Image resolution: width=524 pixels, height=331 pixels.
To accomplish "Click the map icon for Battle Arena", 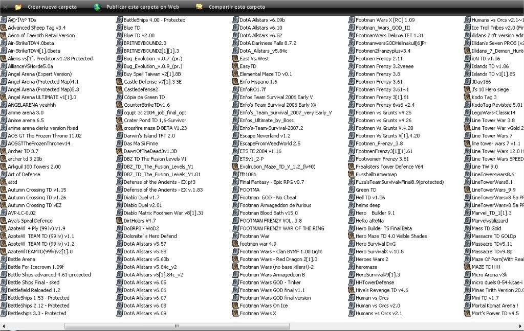I will pos(4,259).
